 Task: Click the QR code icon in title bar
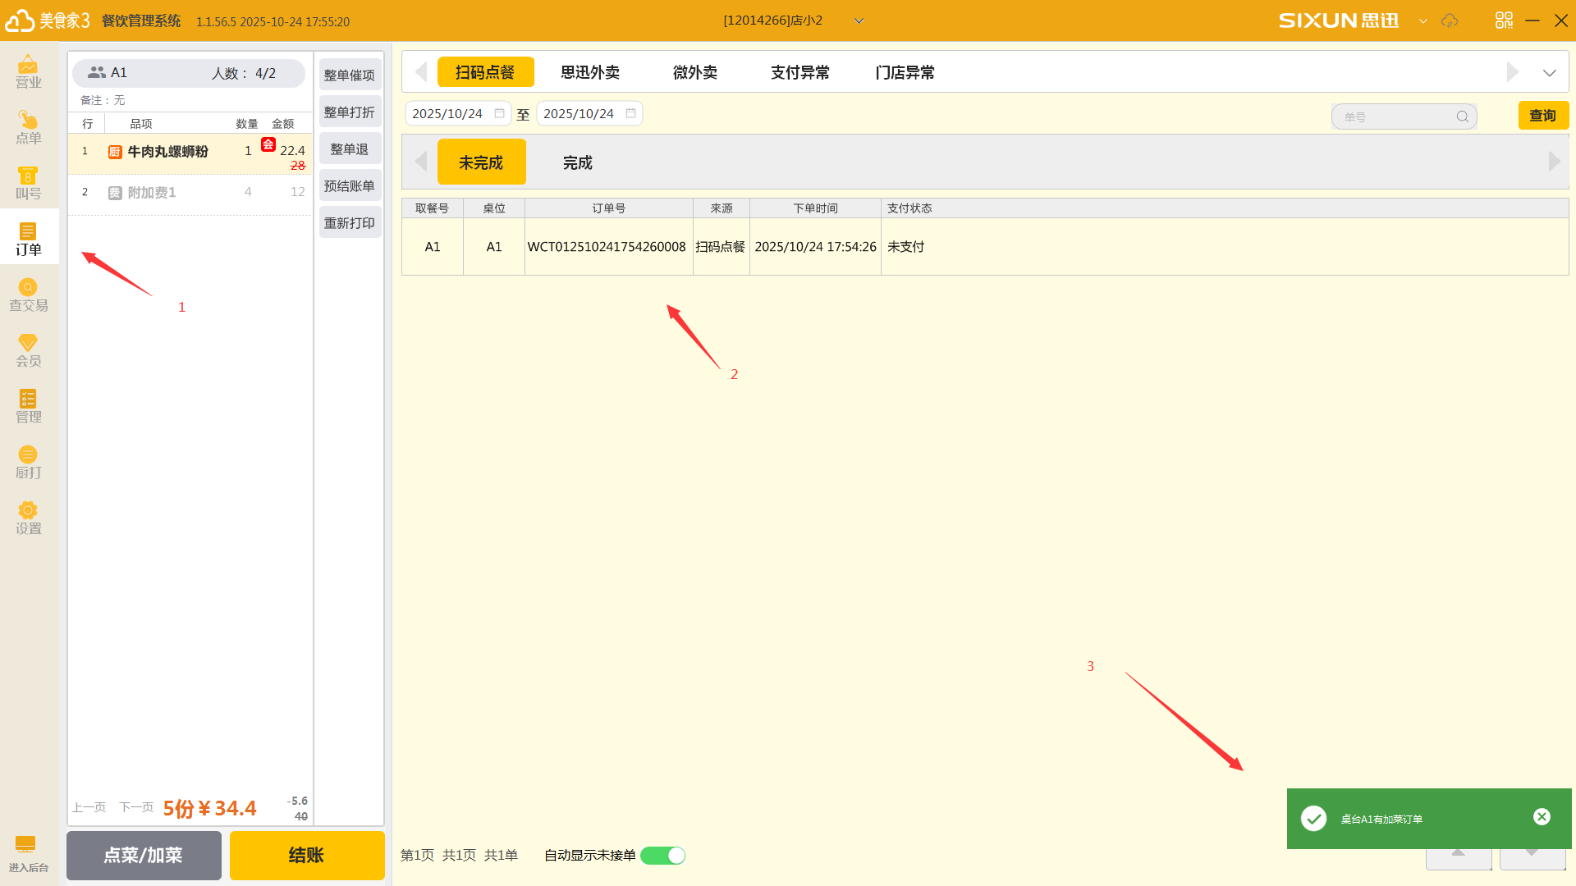pos(1504,21)
